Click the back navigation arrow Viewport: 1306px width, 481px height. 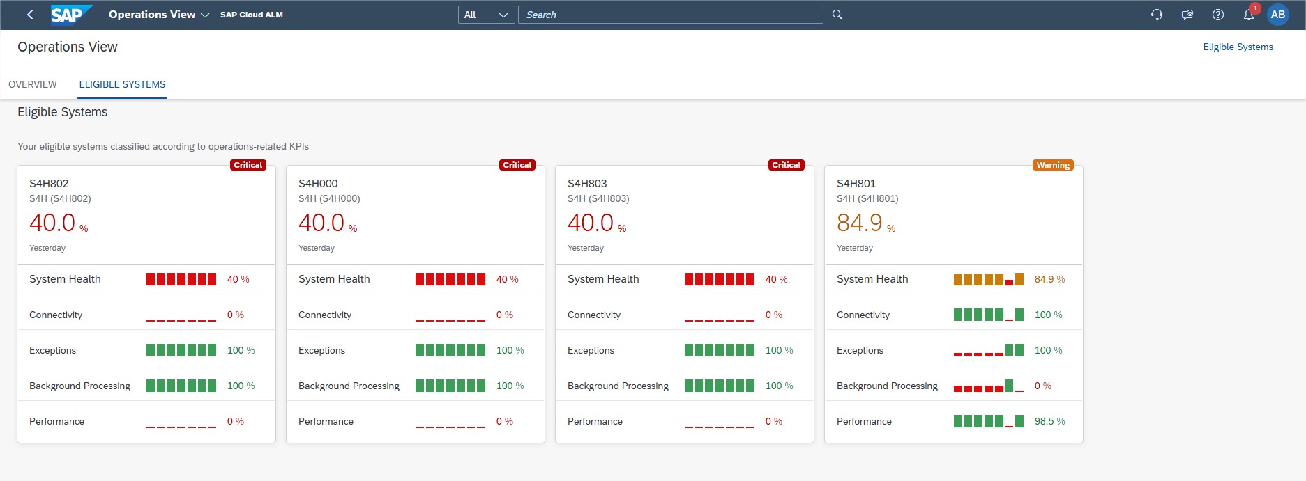pyautogui.click(x=30, y=15)
